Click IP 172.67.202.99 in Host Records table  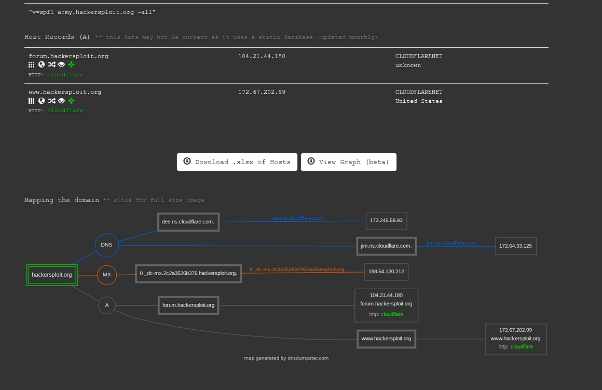(x=262, y=92)
